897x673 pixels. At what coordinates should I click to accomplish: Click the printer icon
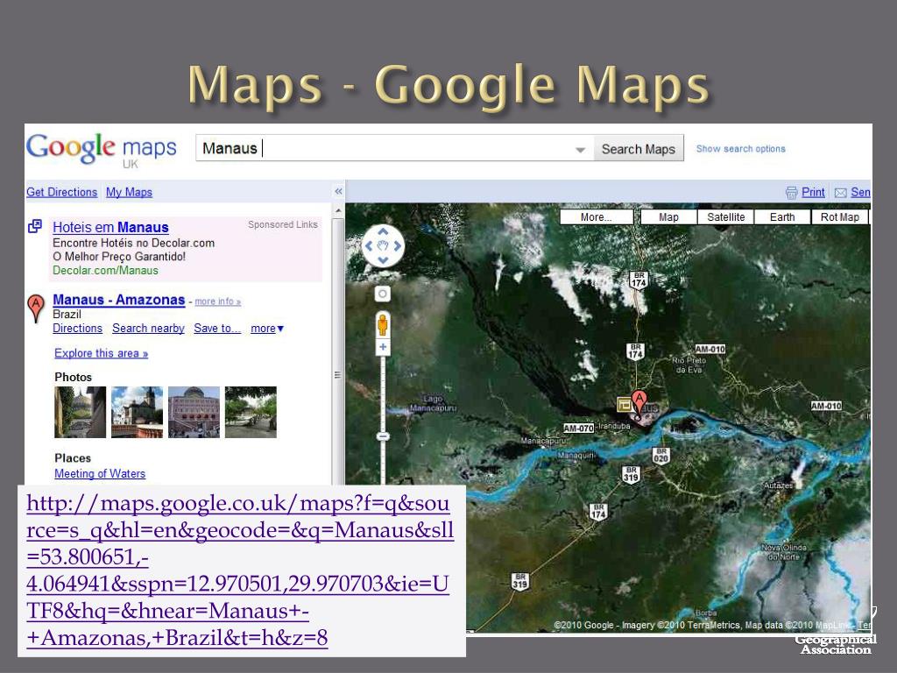[791, 193]
